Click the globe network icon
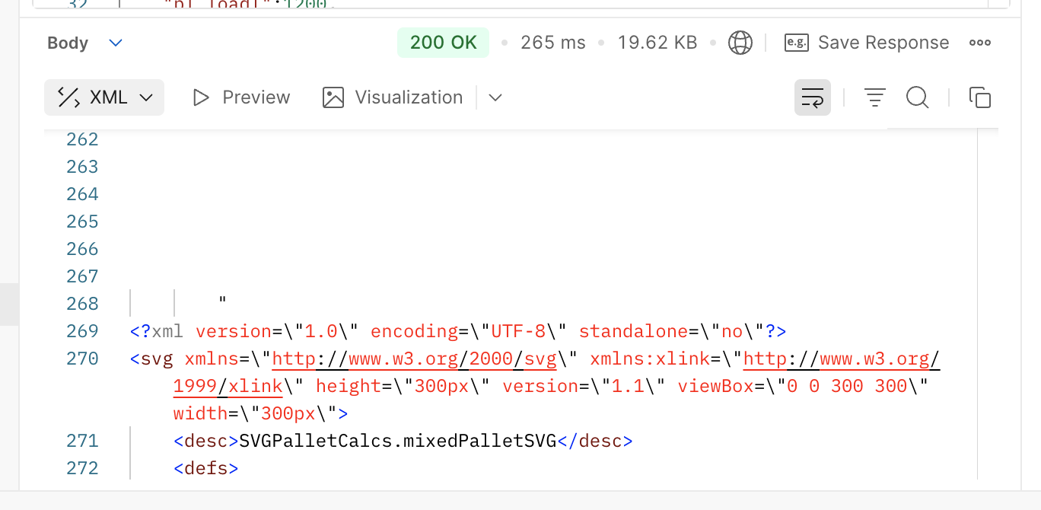 [740, 43]
